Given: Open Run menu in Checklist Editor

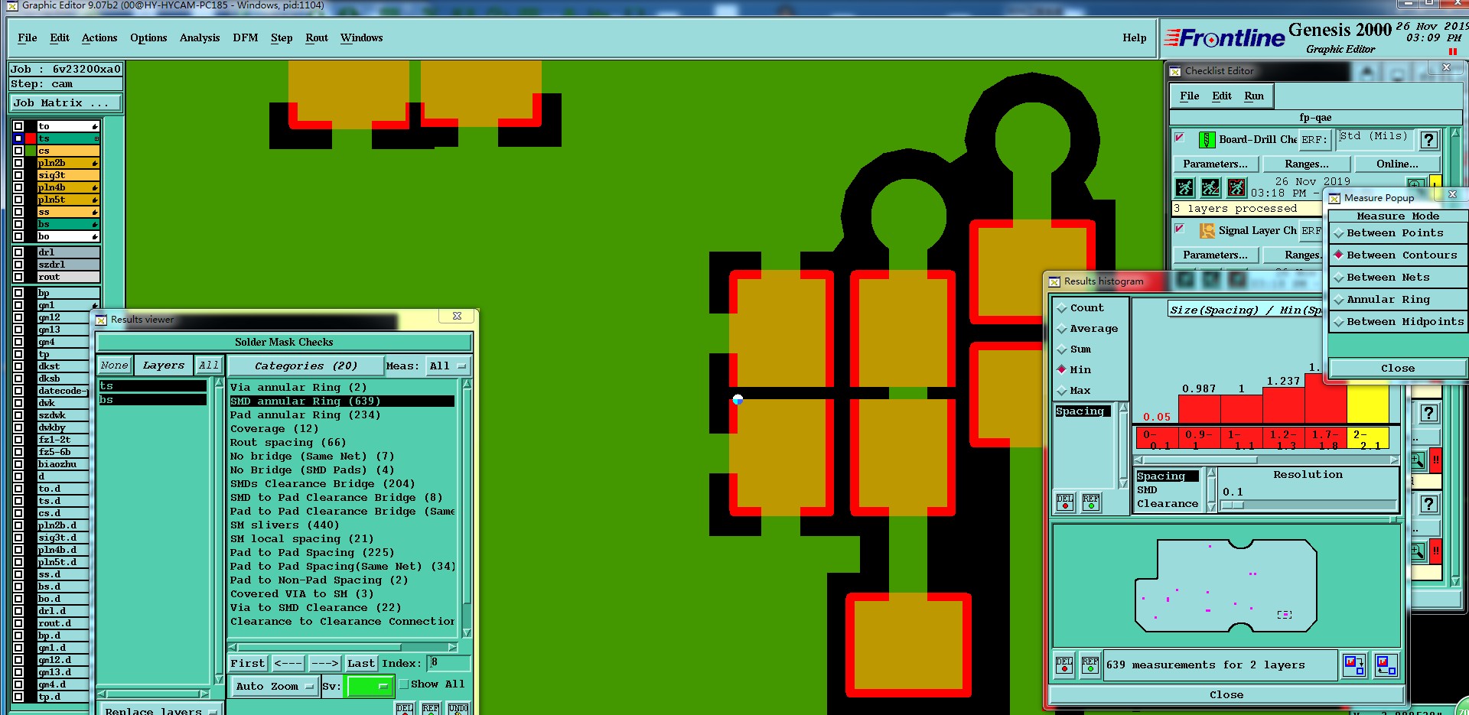Looking at the screenshot, I should [x=1254, y=96].
